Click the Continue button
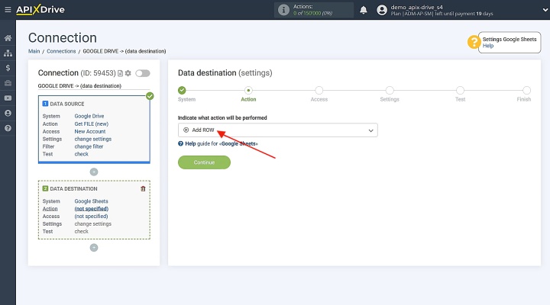 click(x=204, y=162)
